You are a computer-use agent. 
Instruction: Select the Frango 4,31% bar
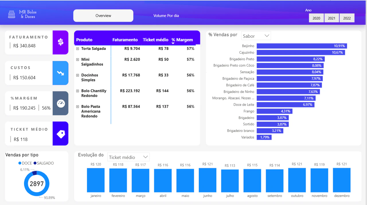(x=274, y=111)
